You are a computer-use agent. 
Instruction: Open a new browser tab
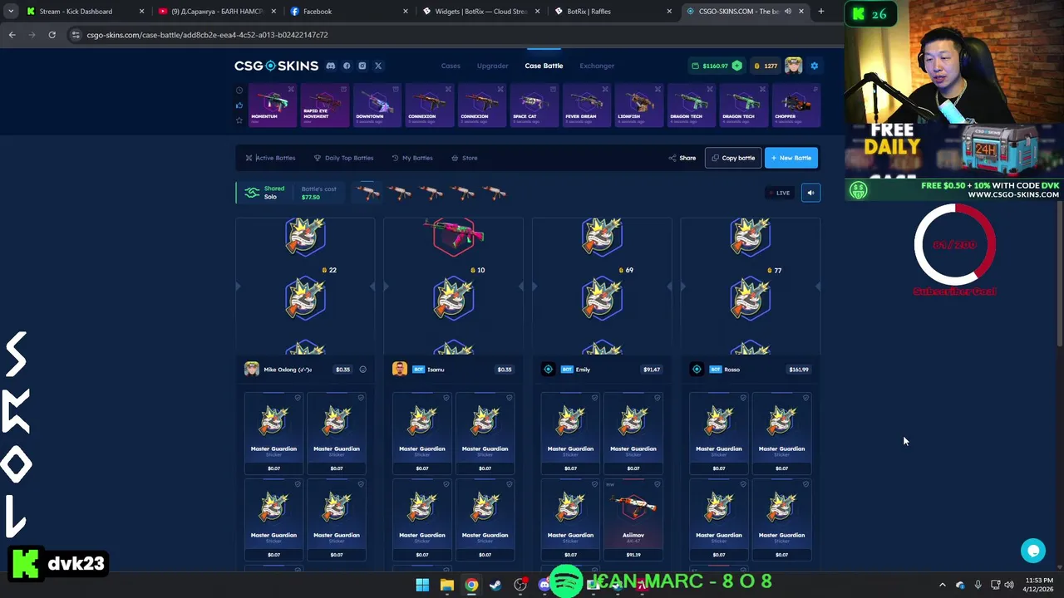[x=821, y=12]
